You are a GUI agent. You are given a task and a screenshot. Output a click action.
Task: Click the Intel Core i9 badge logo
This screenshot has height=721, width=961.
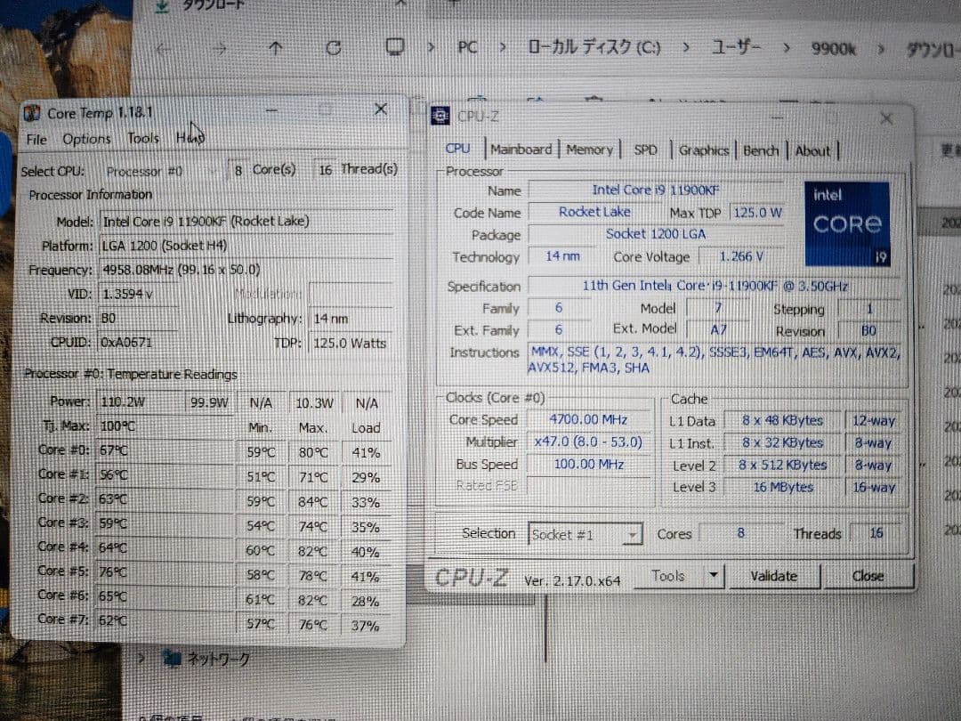[x=846, y=222]
